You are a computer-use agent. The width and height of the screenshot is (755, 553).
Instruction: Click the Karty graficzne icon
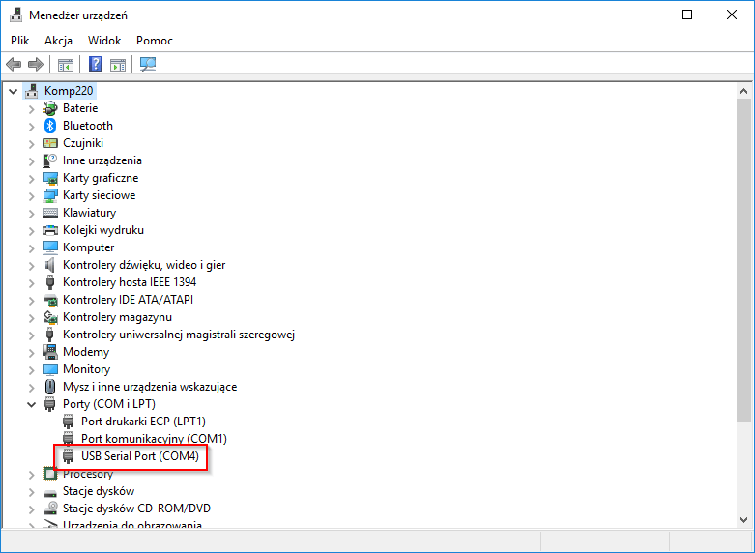[50, 178]
